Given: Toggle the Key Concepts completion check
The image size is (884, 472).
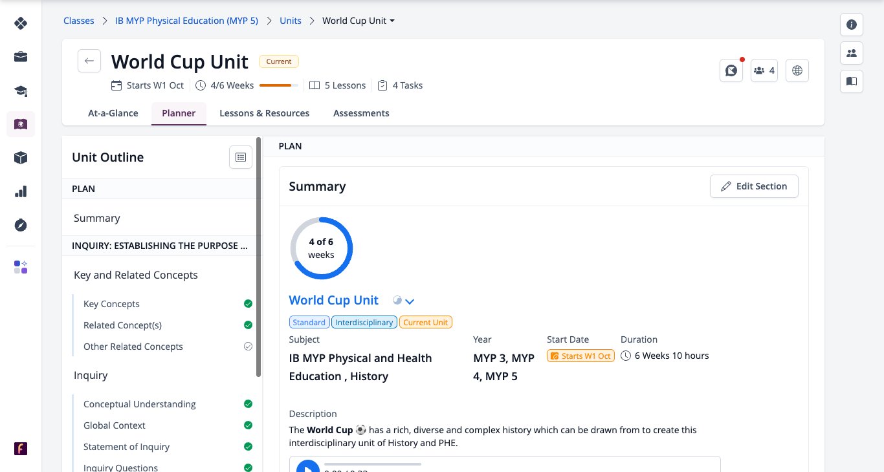Looking at the screenshot, I should coord(248,304).
